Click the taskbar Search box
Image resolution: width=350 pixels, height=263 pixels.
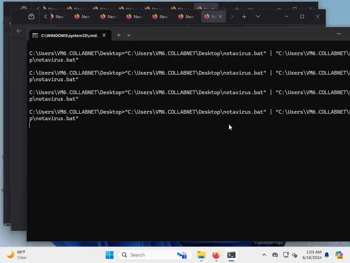(x=155, y=255)
